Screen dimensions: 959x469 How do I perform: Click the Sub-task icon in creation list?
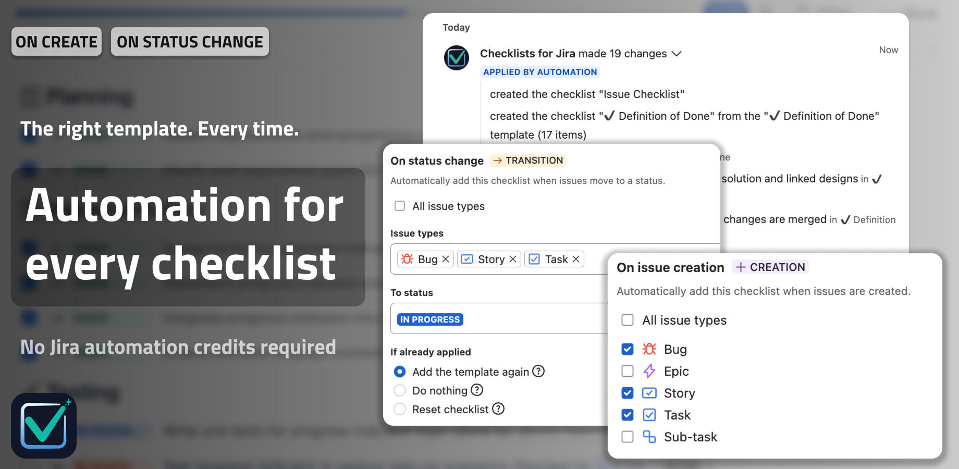(x=649, y=437)
